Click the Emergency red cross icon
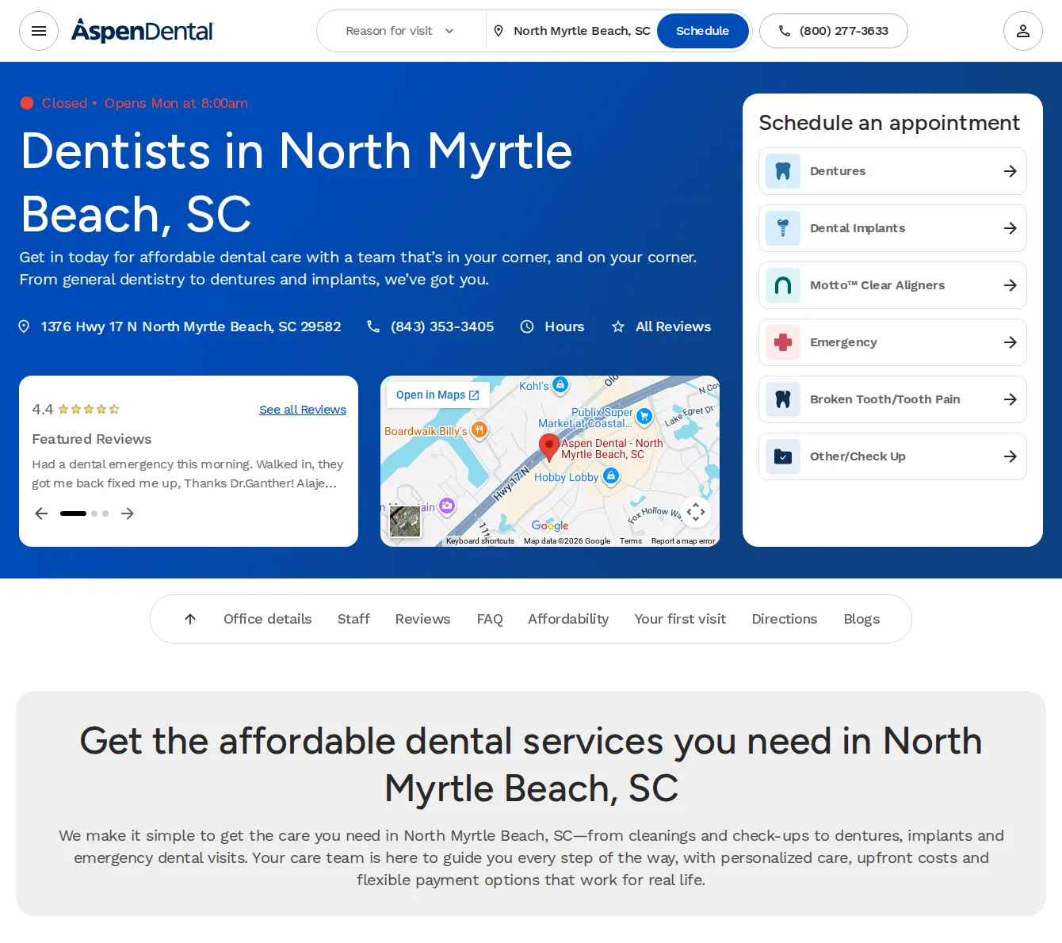1062x943 pixels. click(x=783, y=342)
